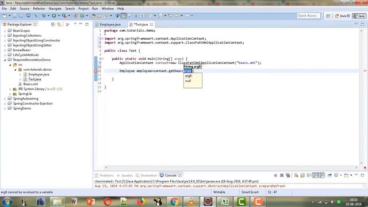Click Remove All Terminated Launches in Console
This screenshot has height=207, width=368.
pos(288,175)
